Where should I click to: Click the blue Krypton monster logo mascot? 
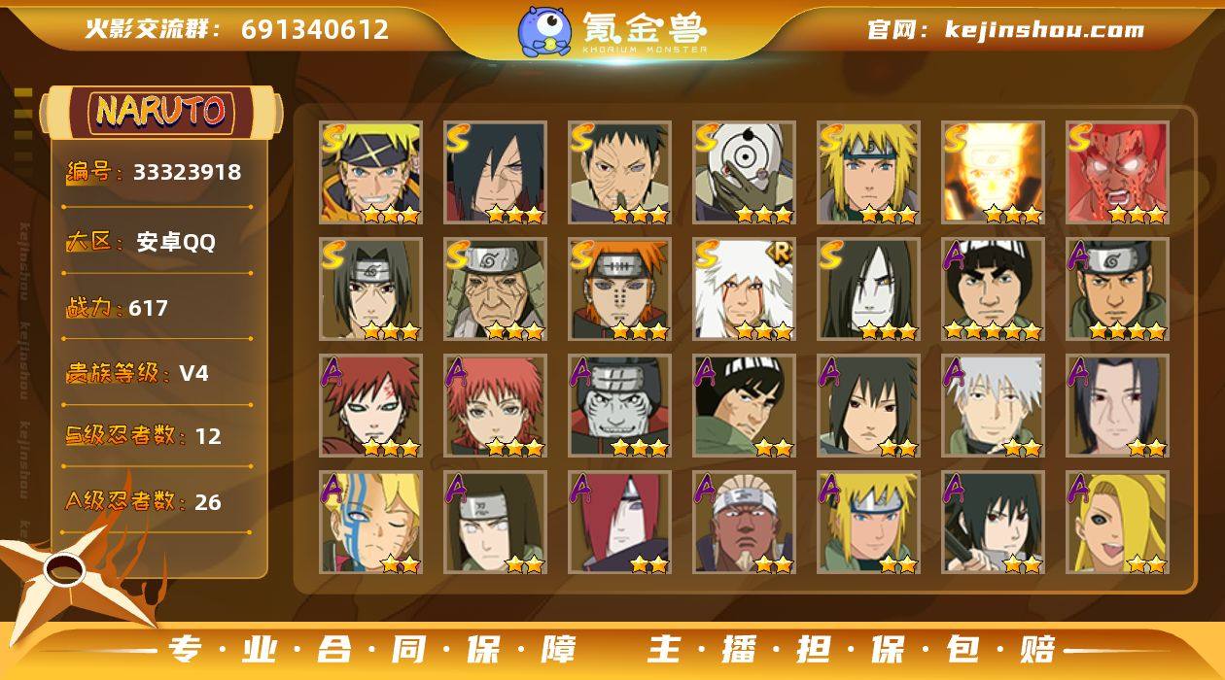point(543,30)
